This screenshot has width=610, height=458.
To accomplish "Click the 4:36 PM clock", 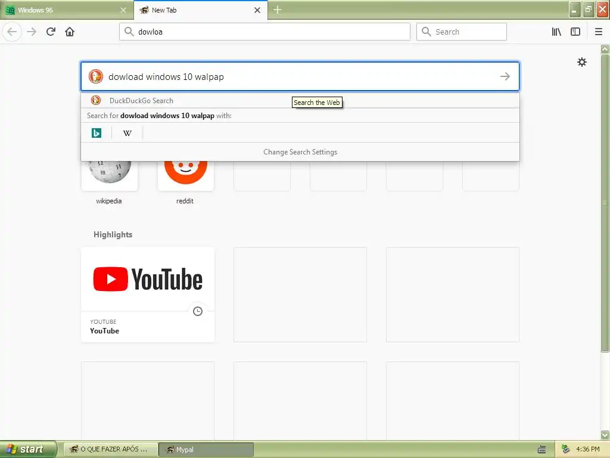I will click(588, 450).
